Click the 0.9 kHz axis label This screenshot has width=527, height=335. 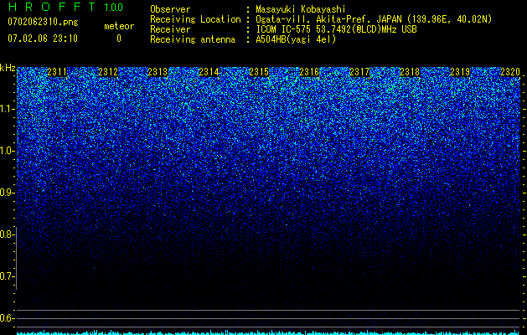[x=7, y=193]
